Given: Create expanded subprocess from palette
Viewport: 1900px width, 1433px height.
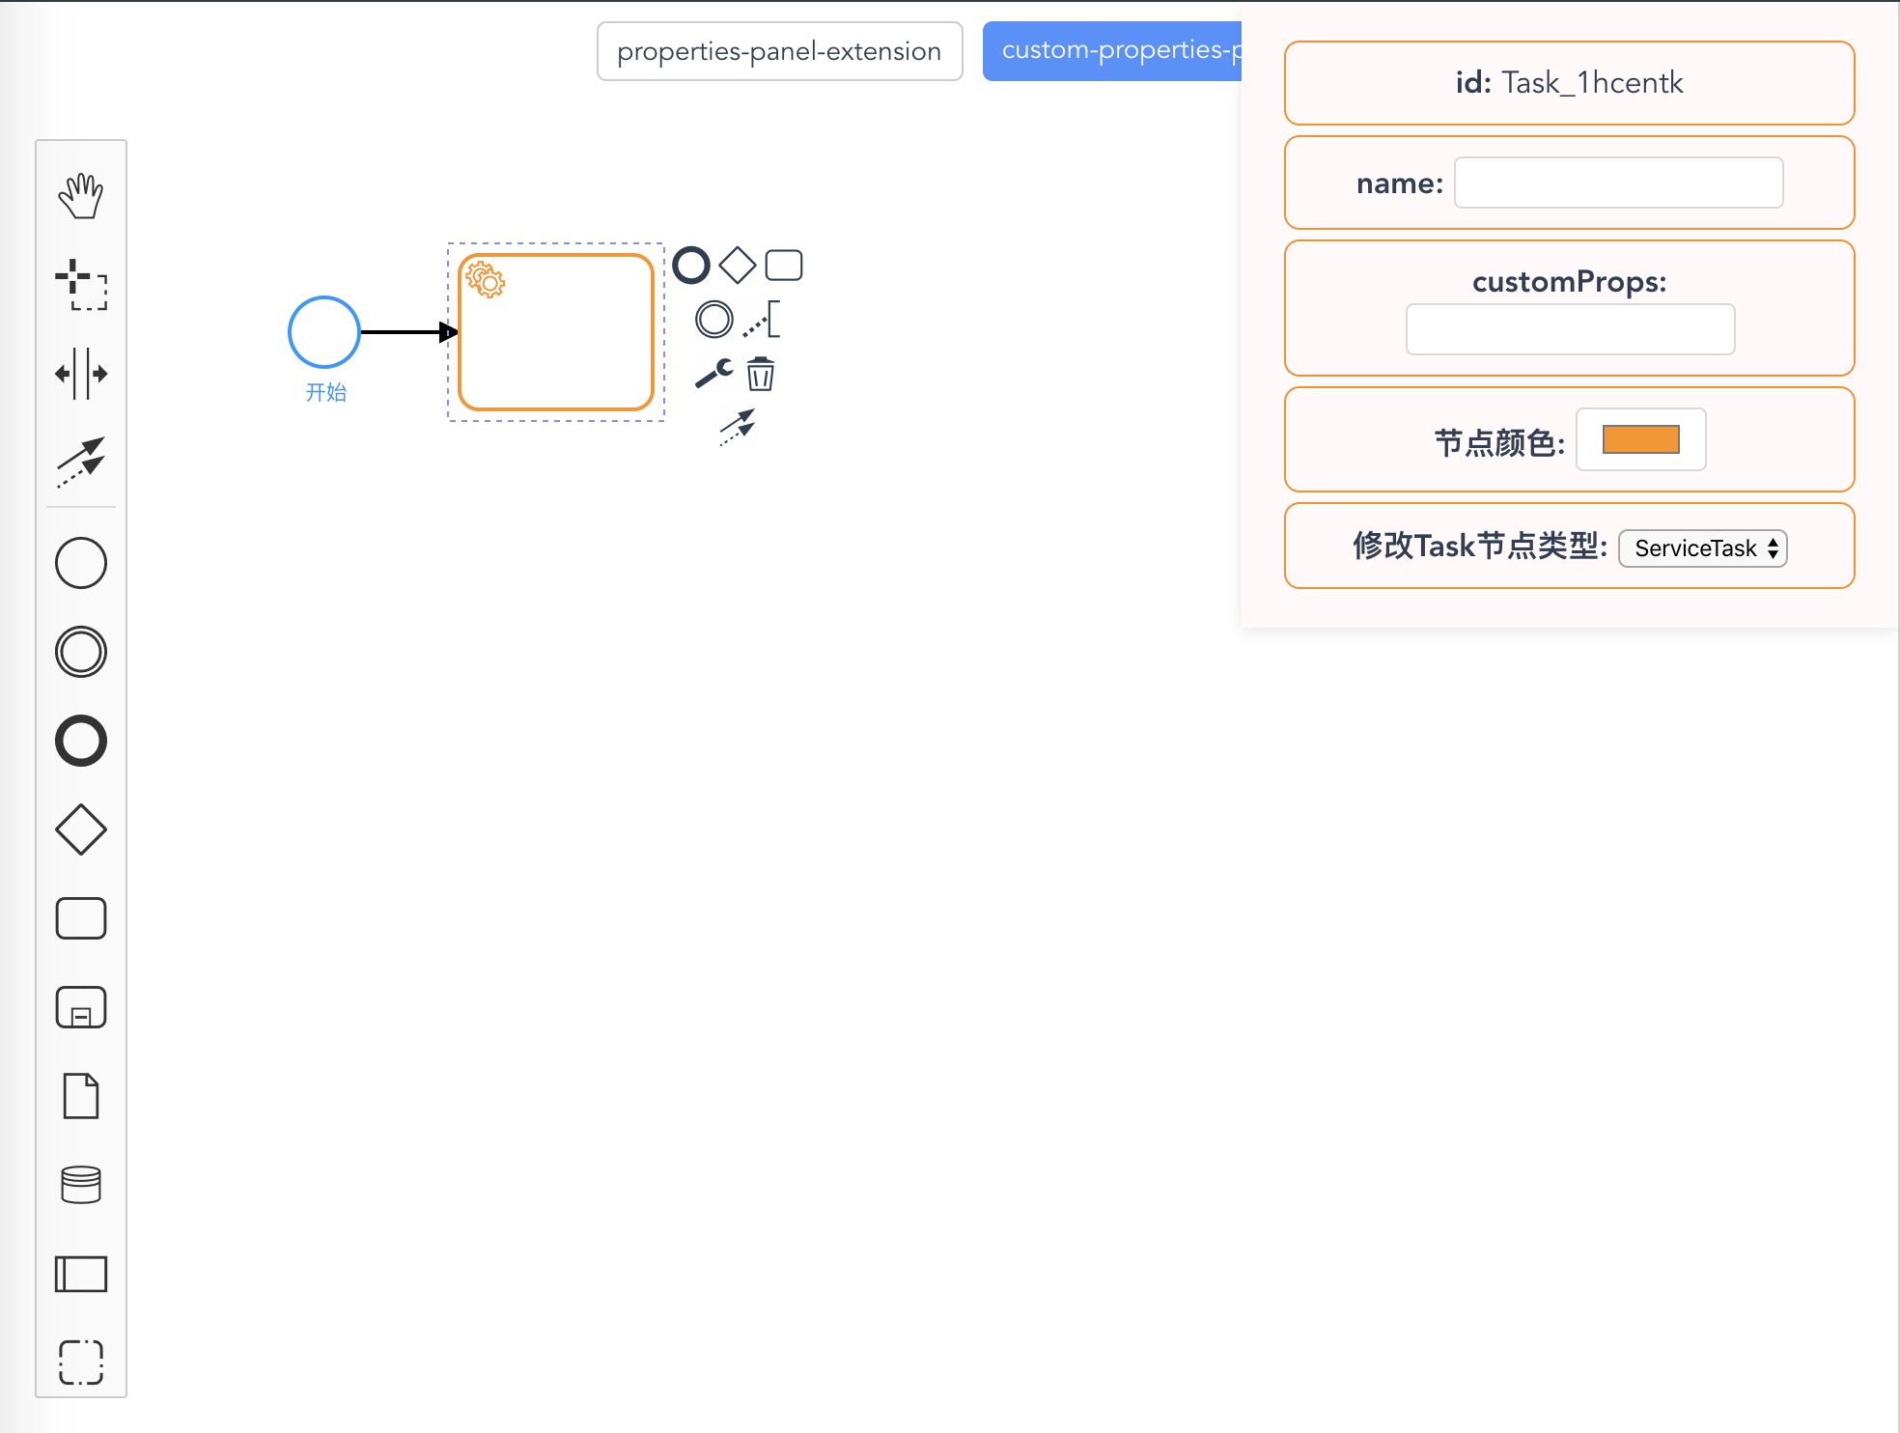Looking at the screenshot, I should [x=81, y=1007].
